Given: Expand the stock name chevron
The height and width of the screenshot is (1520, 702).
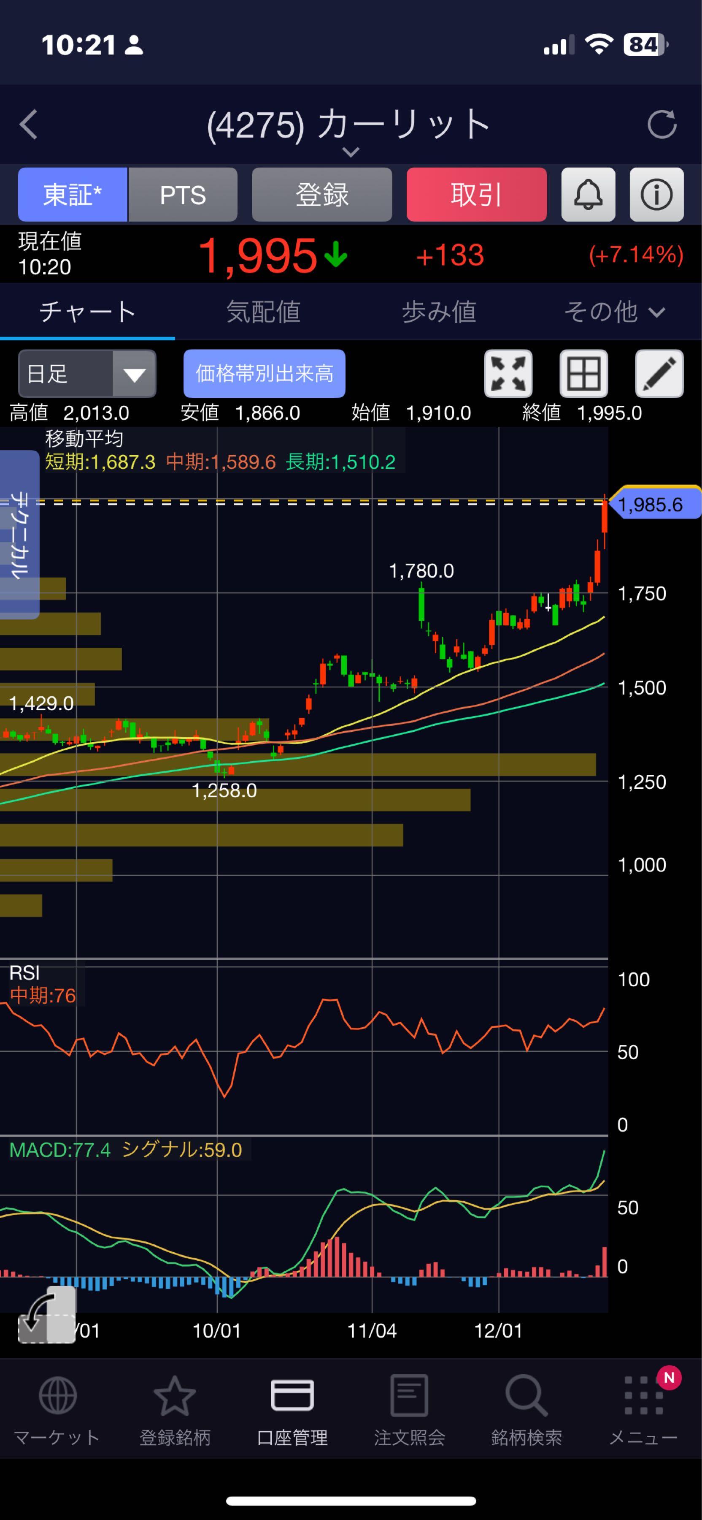Looking at the screenshot, I should (351, 152).
